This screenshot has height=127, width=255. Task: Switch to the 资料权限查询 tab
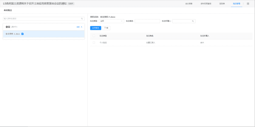206,4
